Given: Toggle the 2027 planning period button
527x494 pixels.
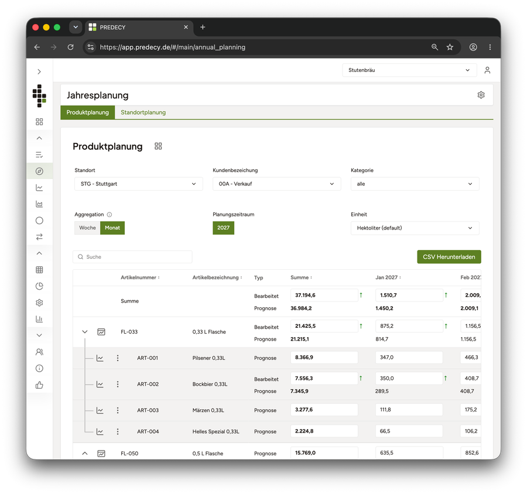Looking at the screenshot, I should coord(223,228).
